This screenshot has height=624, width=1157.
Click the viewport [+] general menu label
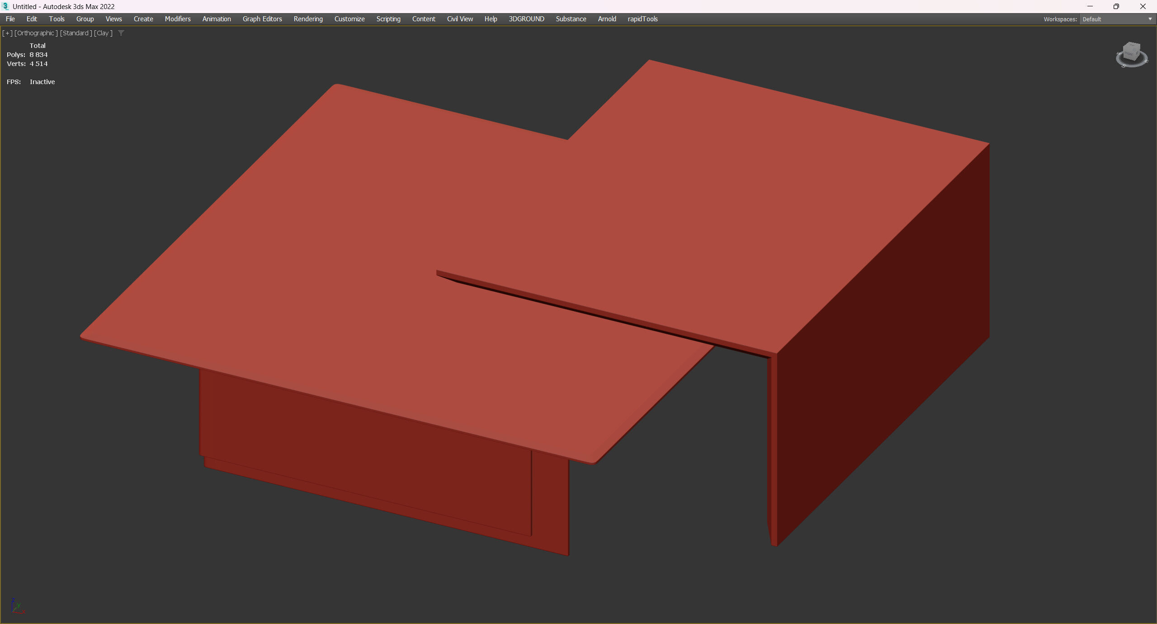(x=7, y=33)
